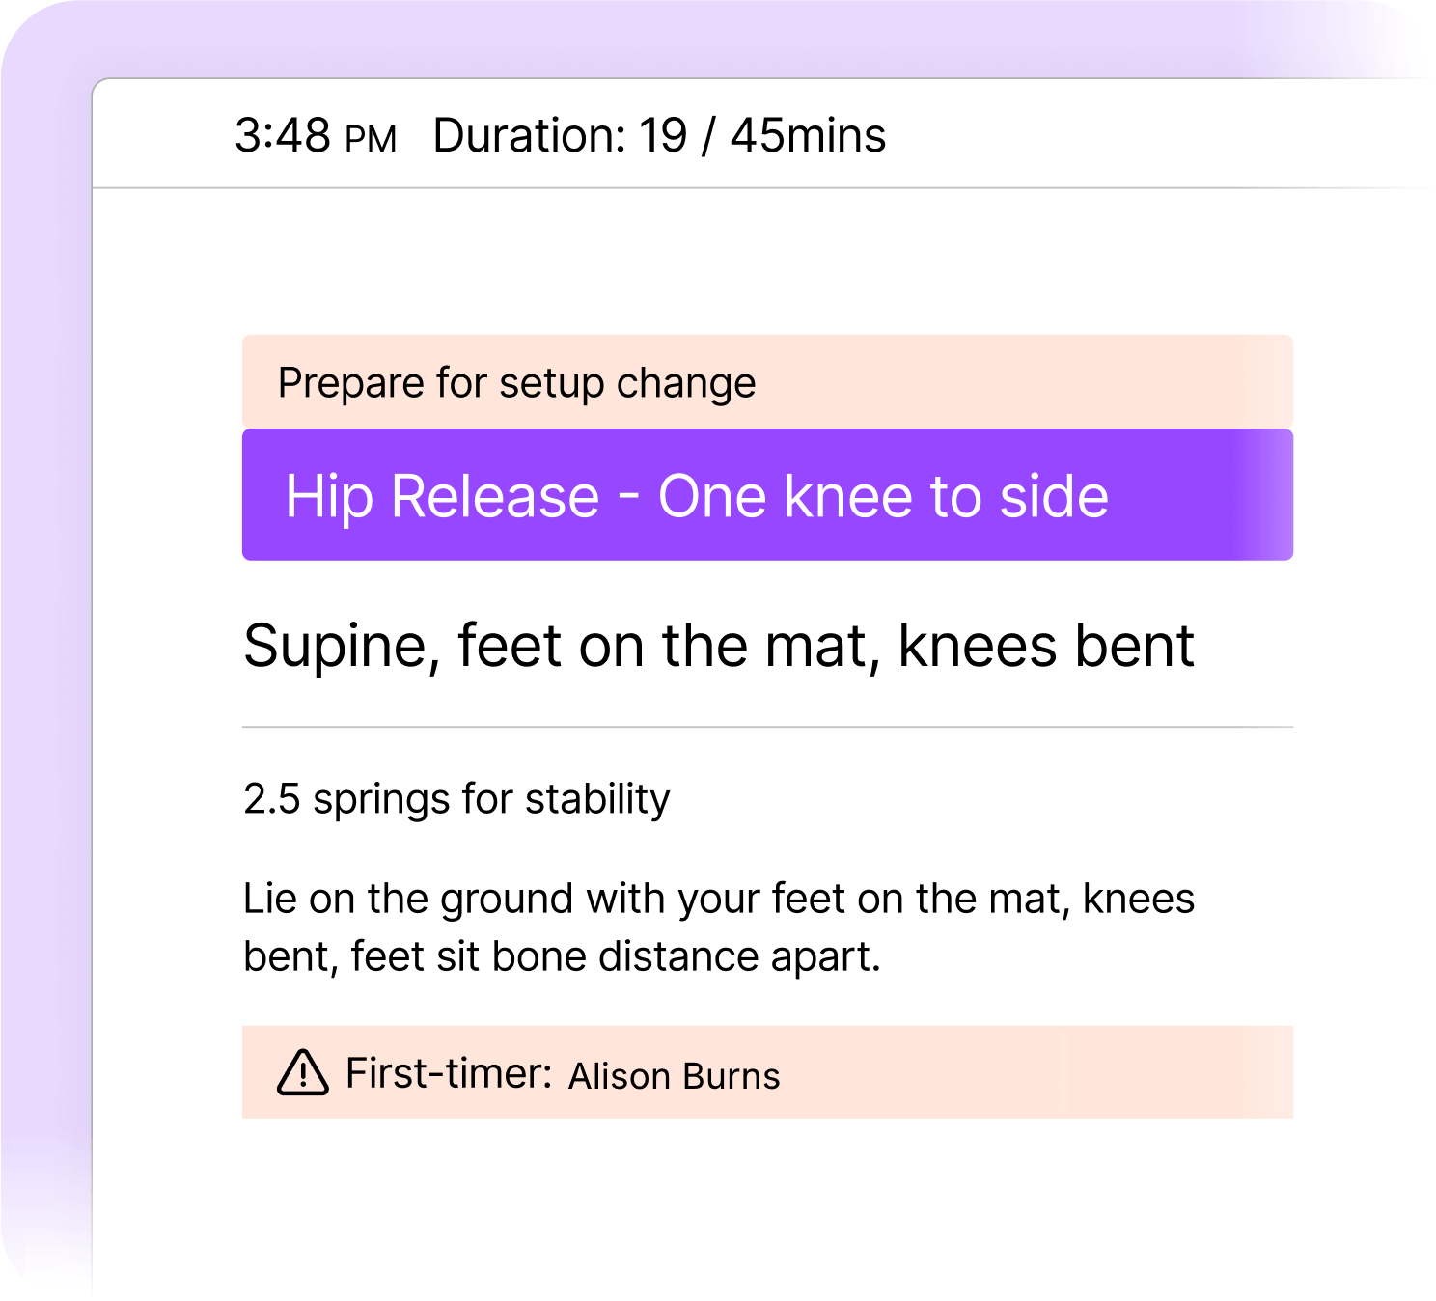1436x1301 pixels.
Task: Select the name Alison Burns
Action: [674, 1076]
